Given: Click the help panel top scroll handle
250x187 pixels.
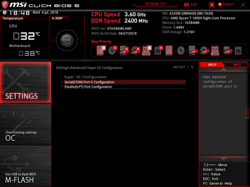Looking at the screenshot, I should tap(224, 69).
